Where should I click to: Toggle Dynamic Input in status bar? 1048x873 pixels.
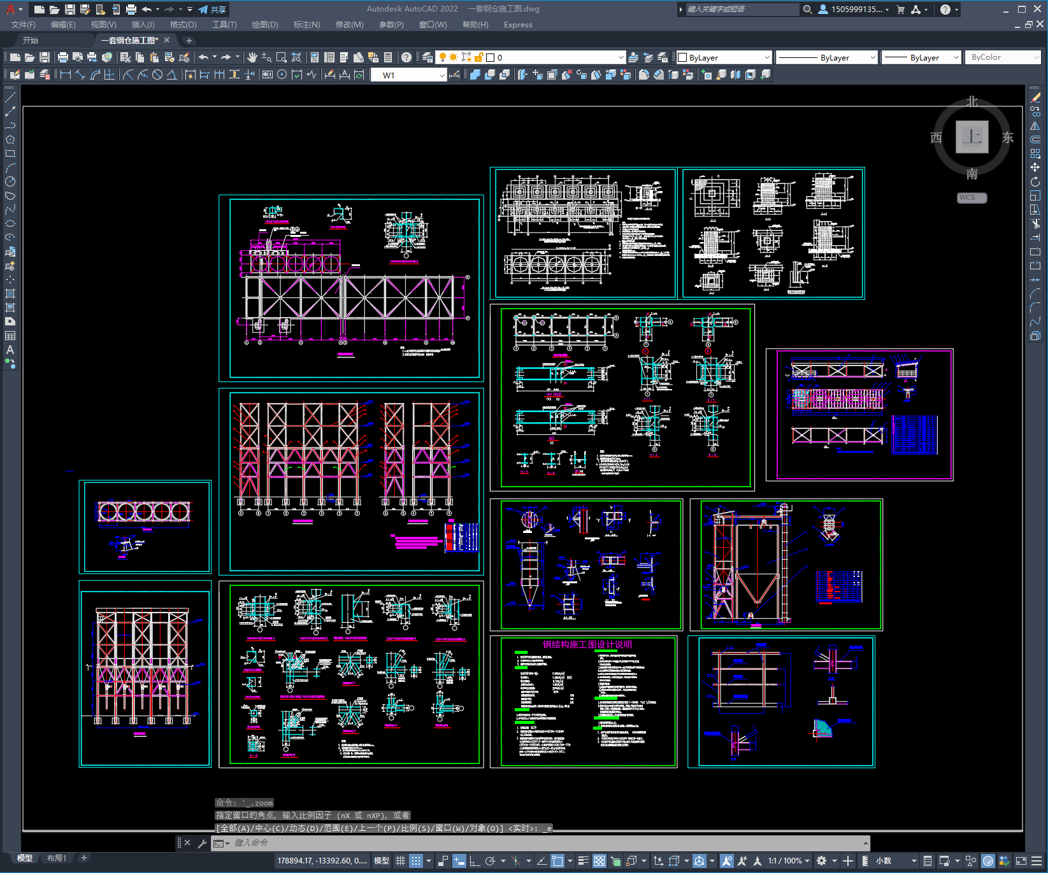click(x=459, y=861)
